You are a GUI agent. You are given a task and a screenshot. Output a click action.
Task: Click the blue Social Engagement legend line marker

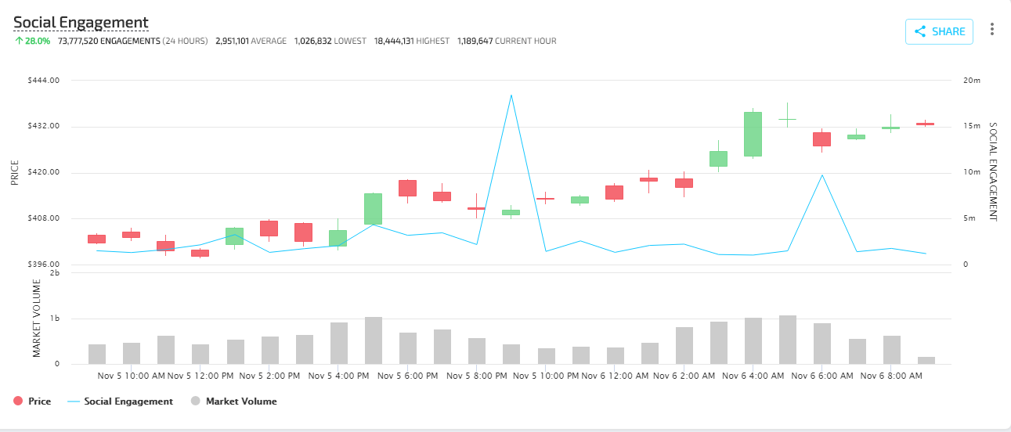pos(74,401)
